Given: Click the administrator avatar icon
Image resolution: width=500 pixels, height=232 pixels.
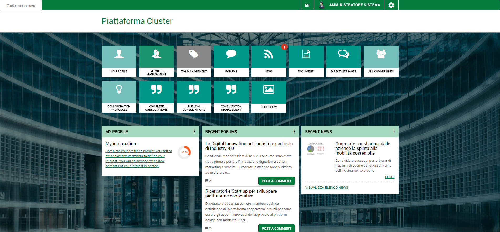Looking at the screenshot, I should point(322,5).
